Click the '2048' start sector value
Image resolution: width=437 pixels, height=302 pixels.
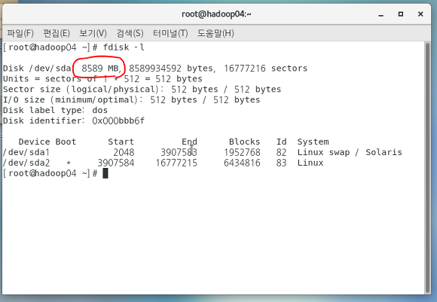pos(124,152)
